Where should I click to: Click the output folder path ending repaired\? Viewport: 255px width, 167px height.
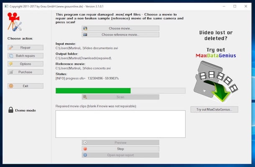[84, 58]
